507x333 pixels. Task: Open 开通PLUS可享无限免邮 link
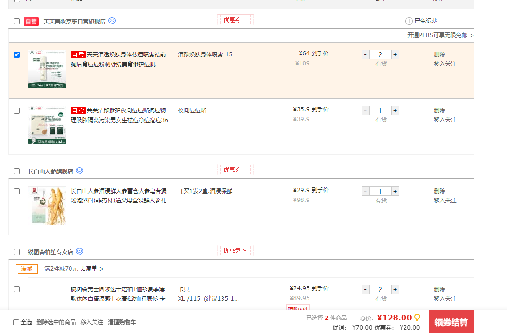pos(440,35)
